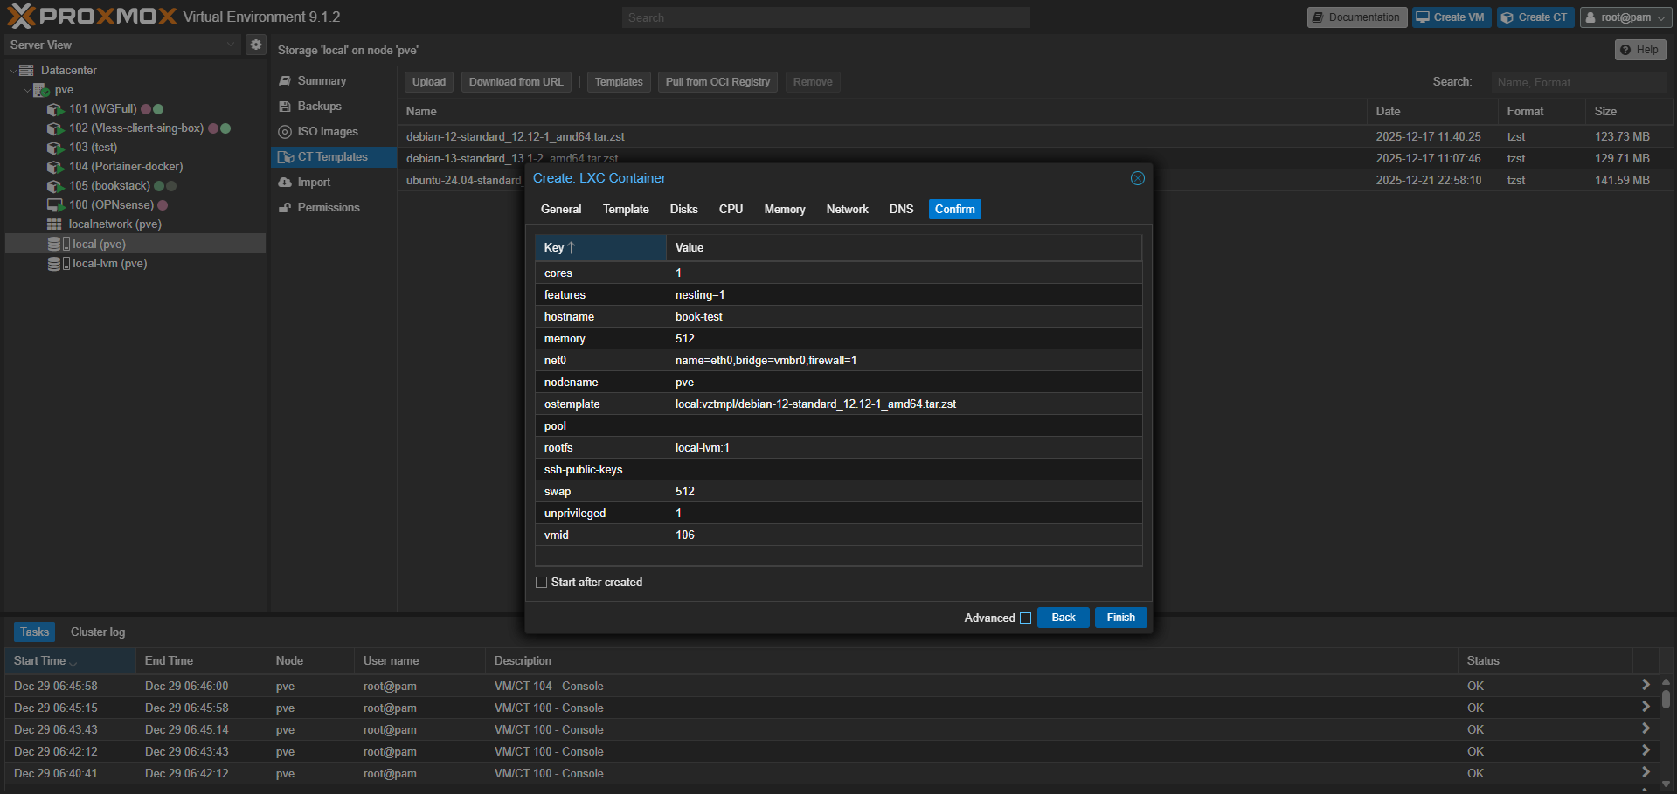Select the localnetwork (pve) grid icon
This screenshot has height=794, width=1677.
point(54,224)
